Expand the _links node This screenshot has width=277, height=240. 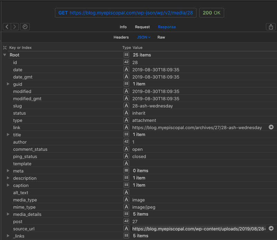tap(8, 236)
